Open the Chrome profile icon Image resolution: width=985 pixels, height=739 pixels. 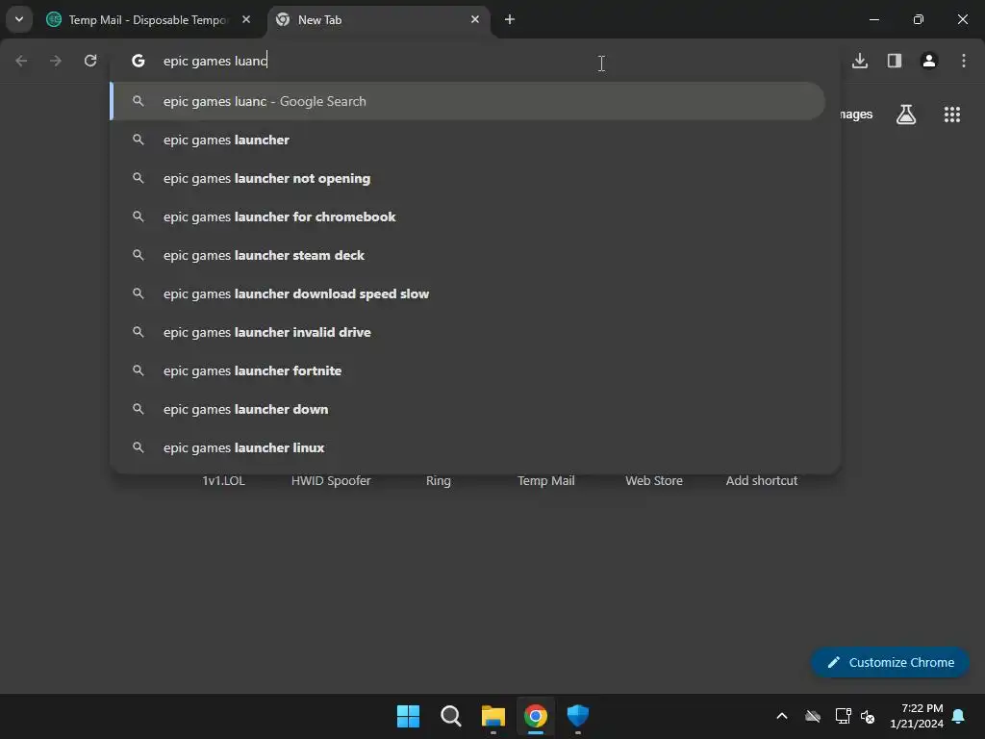pyautogui.click(x=929, y=61)
